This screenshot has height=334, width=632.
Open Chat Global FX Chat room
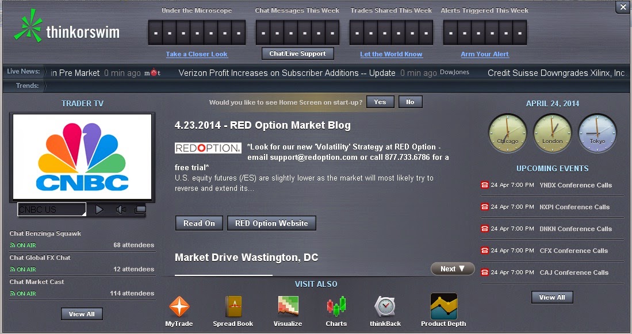coord(40,258)
